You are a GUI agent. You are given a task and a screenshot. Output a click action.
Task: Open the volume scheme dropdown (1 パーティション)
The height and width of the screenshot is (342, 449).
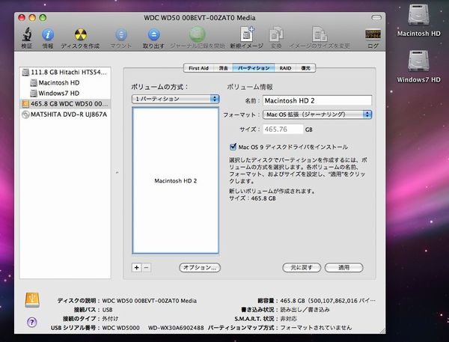(176, 99)
